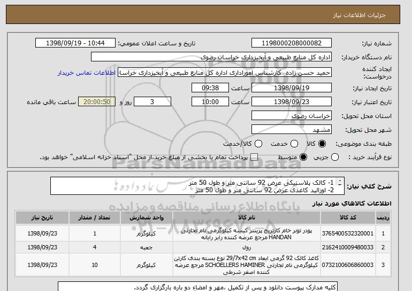The width and height of the screenshot is (412, 291).
Task: Click the ایجاد کننده درخواست field
Action: [225, 73]
